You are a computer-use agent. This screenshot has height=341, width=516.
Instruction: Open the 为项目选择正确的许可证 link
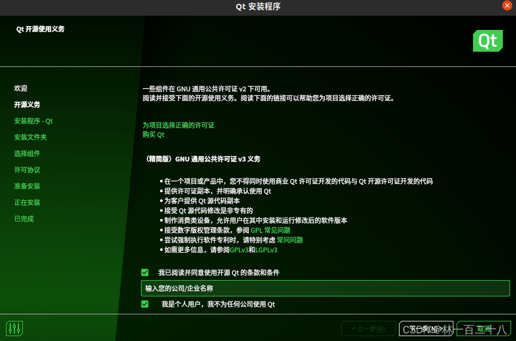point(178,125)
